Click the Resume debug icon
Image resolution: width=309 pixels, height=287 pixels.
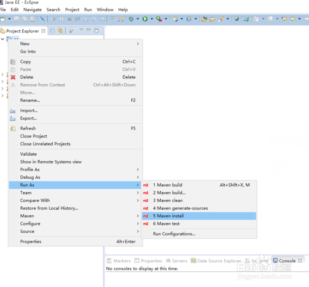[53, 19]
